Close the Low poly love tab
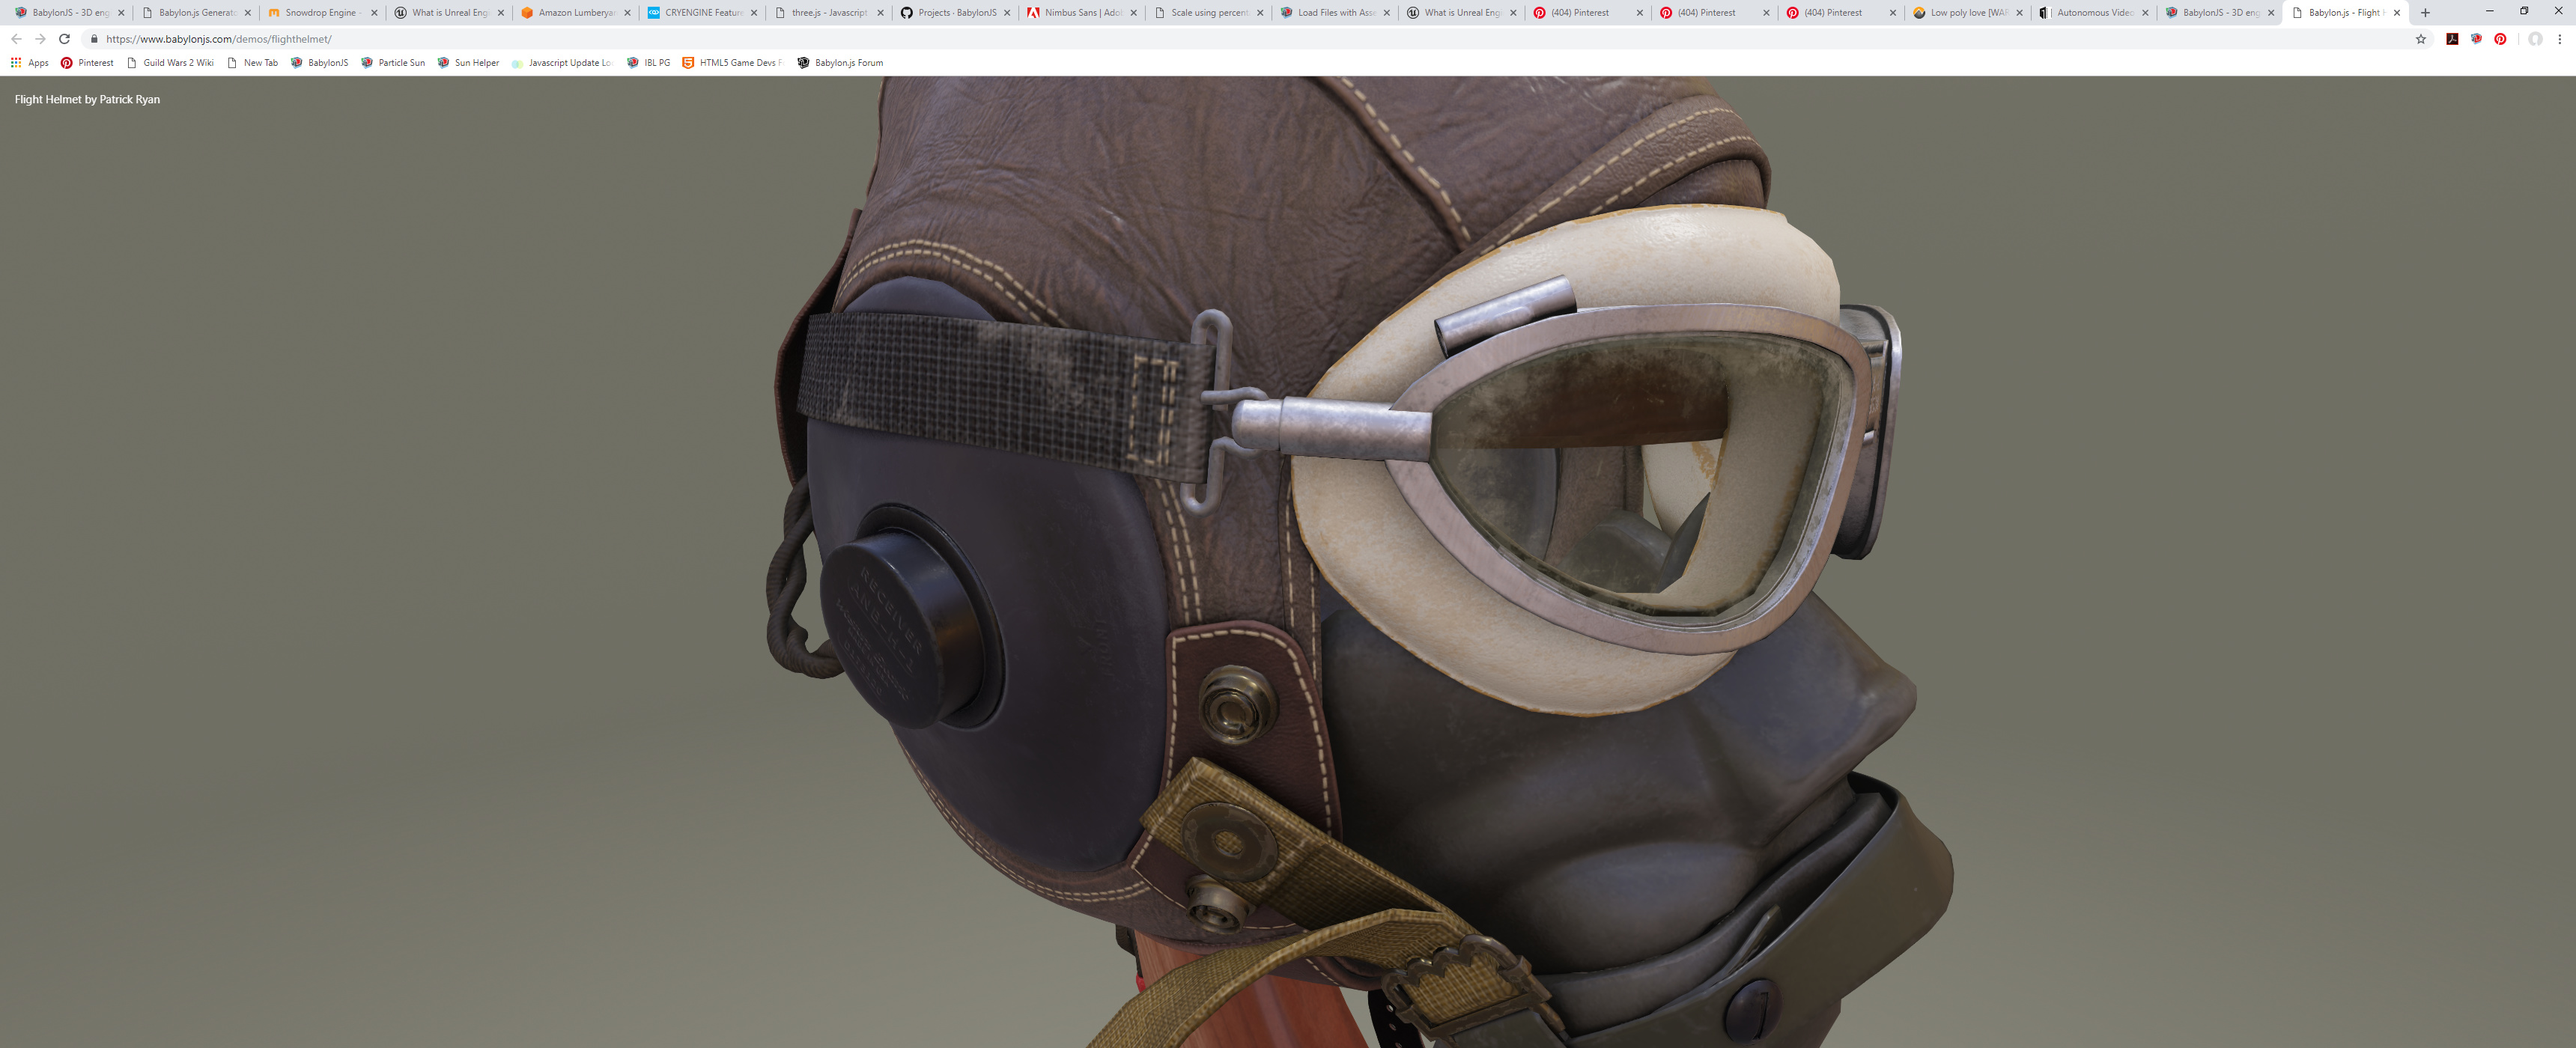Image resolution: width=2576 pixels, height=1048 pixels. (x=2019, y=13)
